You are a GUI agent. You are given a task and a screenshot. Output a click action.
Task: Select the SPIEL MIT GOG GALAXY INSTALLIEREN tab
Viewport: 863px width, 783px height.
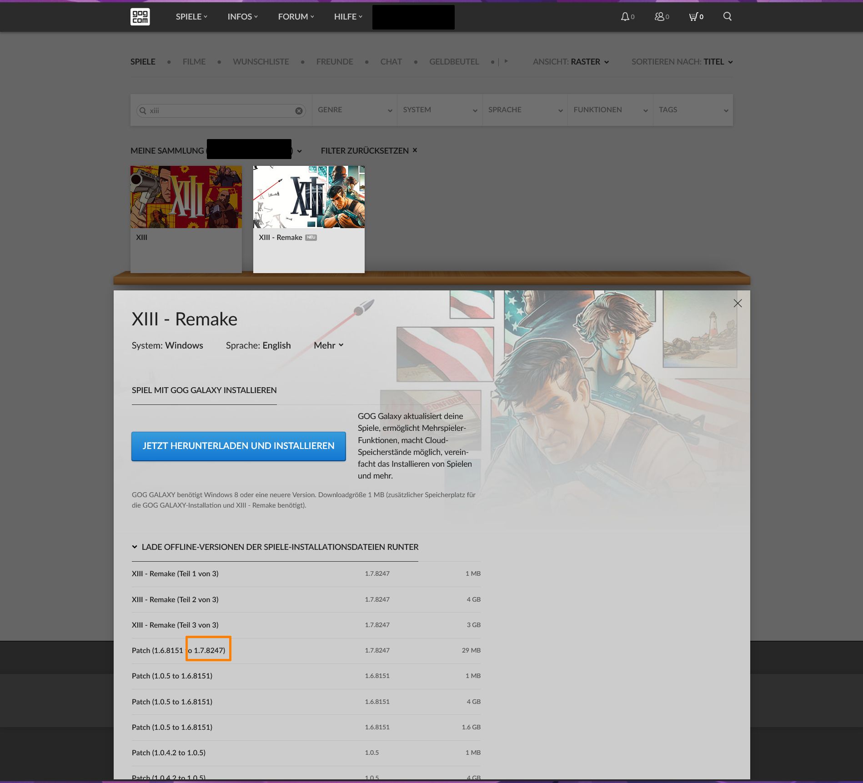204,390
